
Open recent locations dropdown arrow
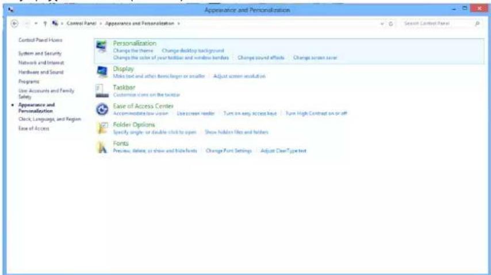(x=36, y=24)
